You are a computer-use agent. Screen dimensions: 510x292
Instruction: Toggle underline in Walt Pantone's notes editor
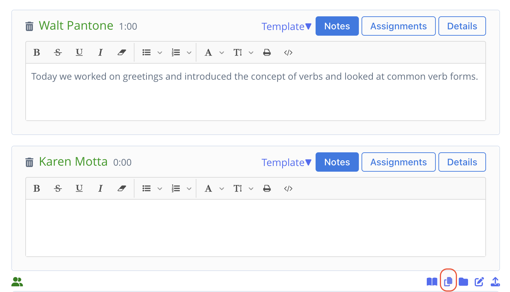click(x=79, y=52)
